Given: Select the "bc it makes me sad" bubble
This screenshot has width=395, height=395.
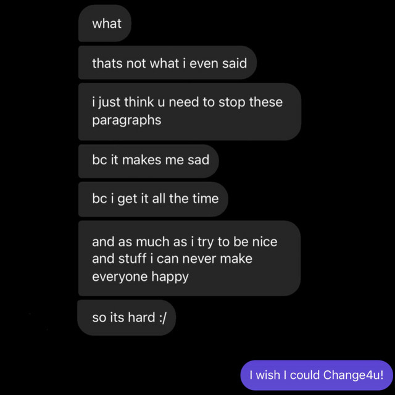Looking at the screenshot, I should pos(149,160).
